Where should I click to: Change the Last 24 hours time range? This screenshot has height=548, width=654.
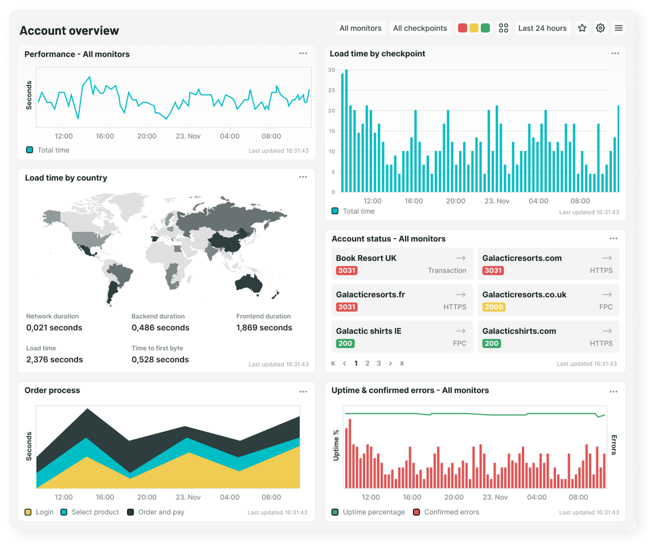pos(542,27)
